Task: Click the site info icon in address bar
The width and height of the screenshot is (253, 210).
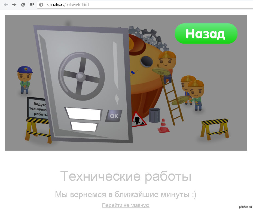Action: [41, 5]
